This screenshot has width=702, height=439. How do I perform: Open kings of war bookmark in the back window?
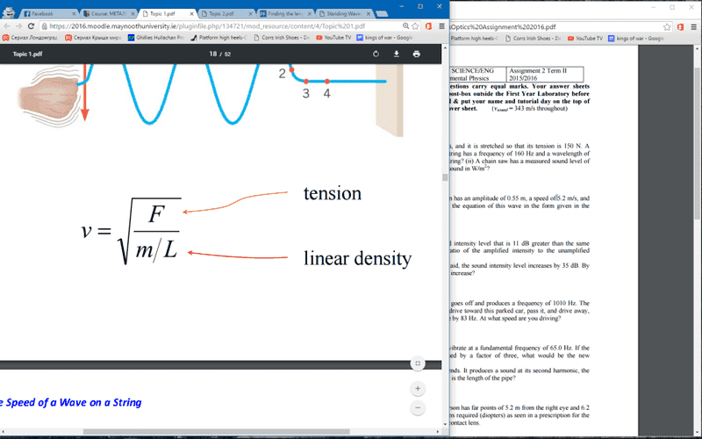[x=636, y=39]
